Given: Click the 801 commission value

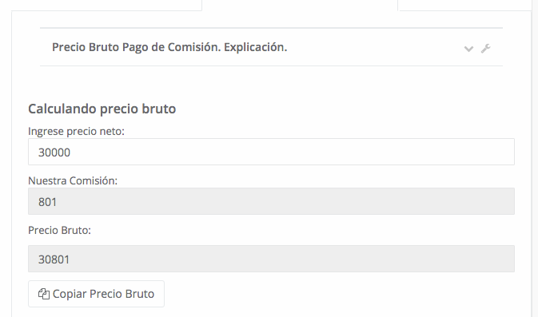Looking at the screenshot, I should click(x=47, y=202).
